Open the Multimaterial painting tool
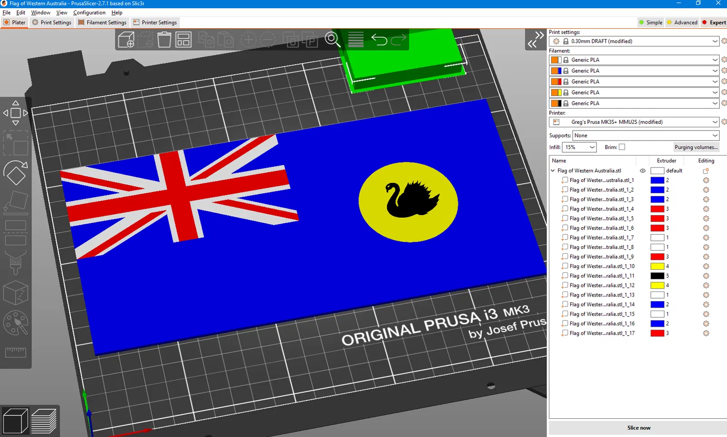Viewport: 727px width, 437px height. (x=15, y=323)
